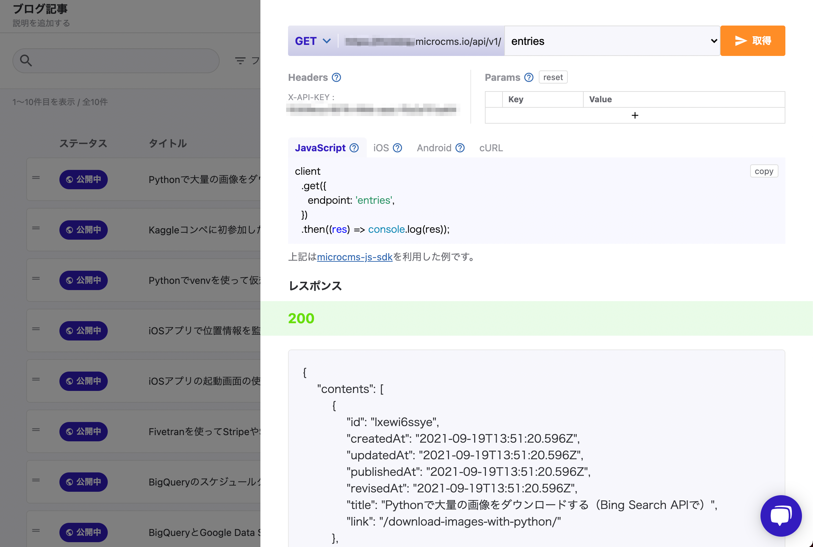Click the Android help question icon
The image size is (813, 547).
click(460, 148)
